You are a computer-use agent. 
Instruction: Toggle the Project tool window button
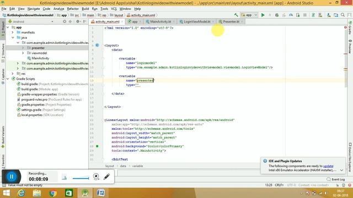tap(3, 29)
